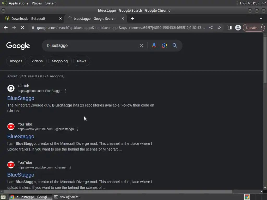The height and width of the screenshot is (200, 267).
Task: Click the scroll down arrow
Action: pos(265,187)
